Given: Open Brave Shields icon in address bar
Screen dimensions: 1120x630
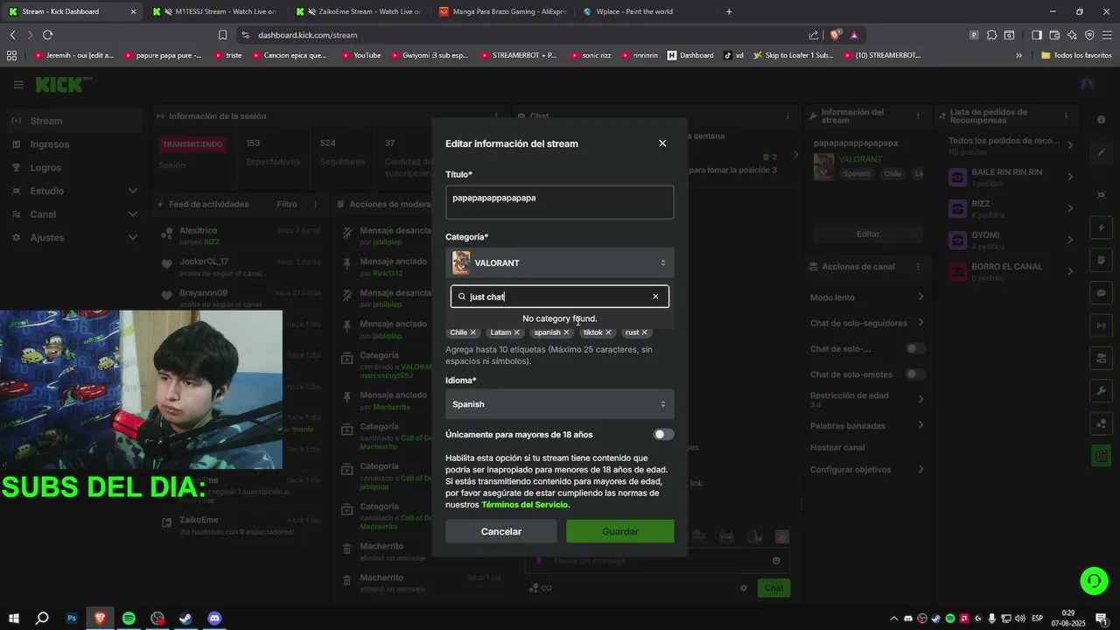Looking at the screenshot, I should pyautogui.click(x=836, y=35).
